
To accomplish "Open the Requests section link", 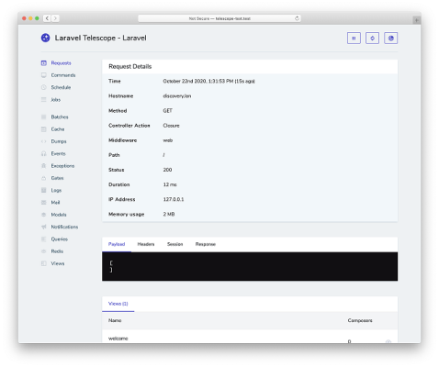I will (x=61, y=63).
